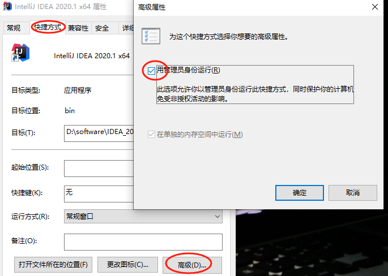Screen dimensions: 388x276
Task: Click the 取消 button
Action: (353, 193)
